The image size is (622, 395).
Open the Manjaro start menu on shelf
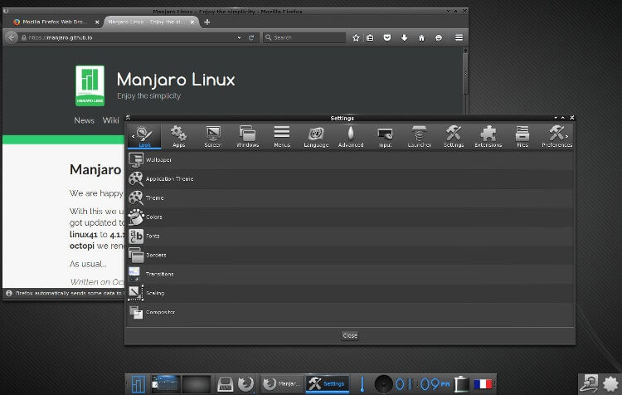point(138,384)
